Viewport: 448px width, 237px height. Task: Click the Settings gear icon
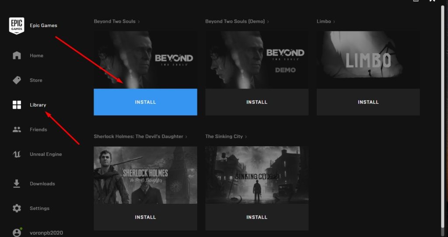pos(17,208)
